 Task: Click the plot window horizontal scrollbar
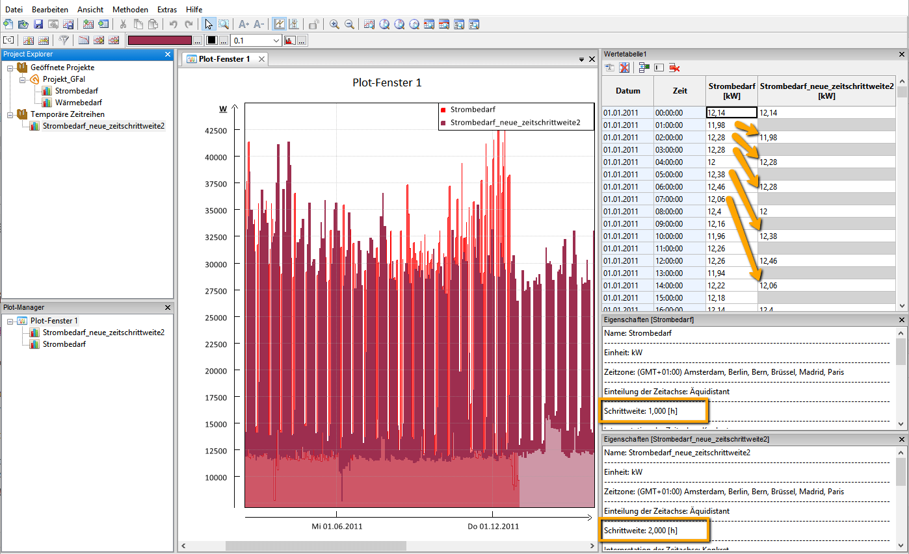point(387,546)
